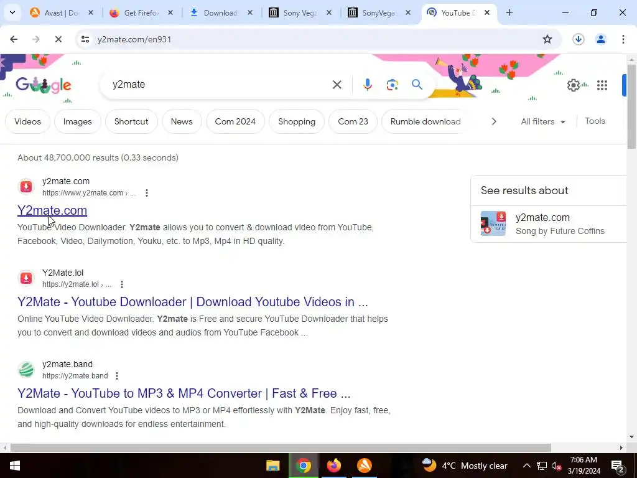
Task: Open options for y2mate.com result
Action: pyautogui.click(x=147, y=193)
